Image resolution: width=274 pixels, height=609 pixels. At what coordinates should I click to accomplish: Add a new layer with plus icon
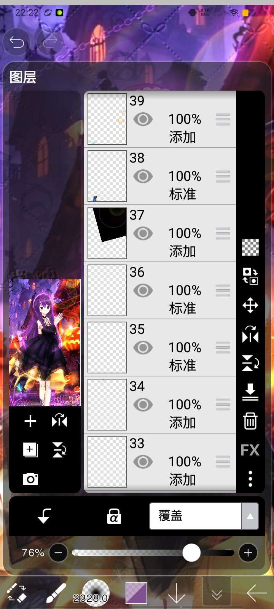[x=30, y=421]
